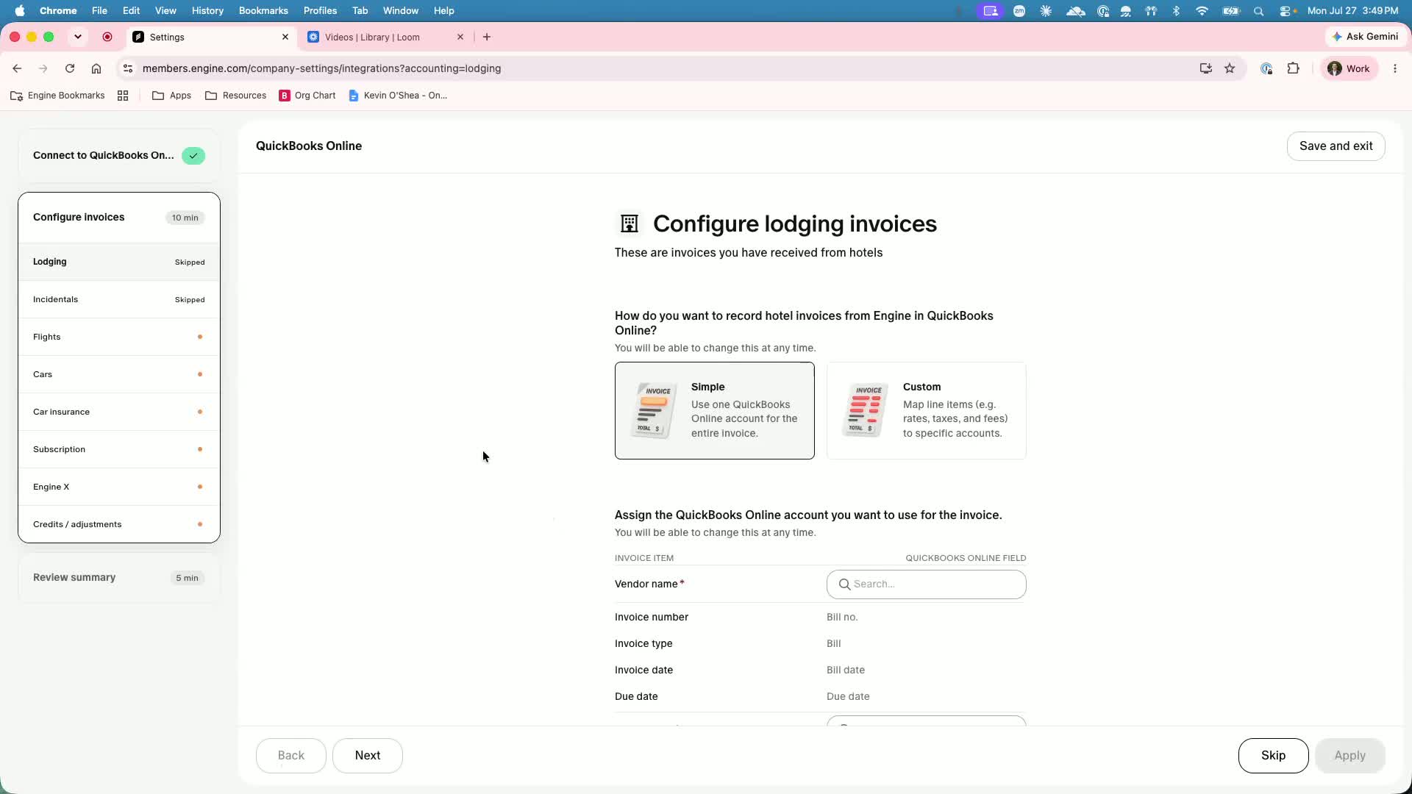Open the Chrome File menu
The width and height of the screenshot is (1412, 794).
[99, 10]
